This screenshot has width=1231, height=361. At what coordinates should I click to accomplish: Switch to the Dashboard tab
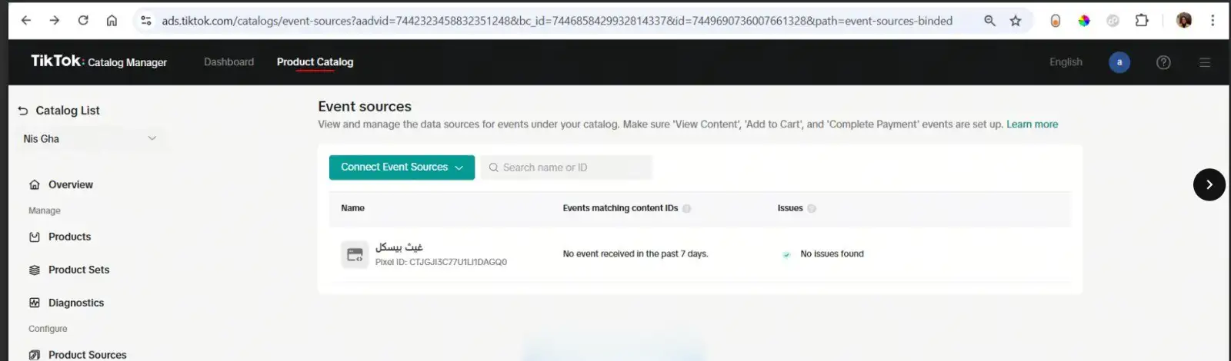[x=229, y=62]
